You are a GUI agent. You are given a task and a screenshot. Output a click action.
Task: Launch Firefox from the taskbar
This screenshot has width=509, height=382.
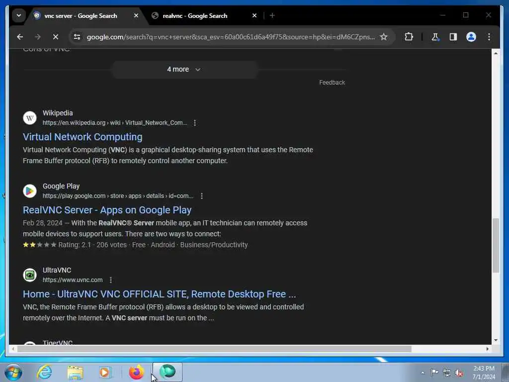click(137, 372)
